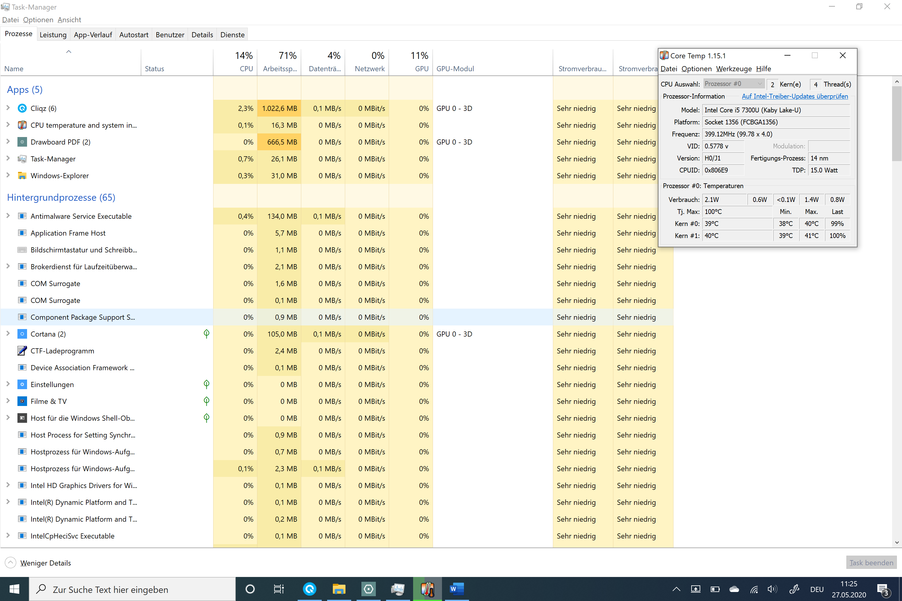Expand the Windows-Explorer process group

pyautogui.click(x=8, y=175)
